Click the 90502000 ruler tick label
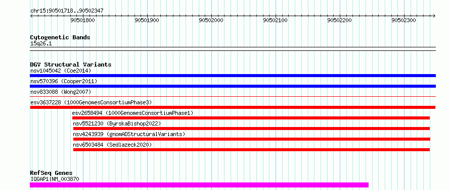The image size is (450, 190). [211, 20]
